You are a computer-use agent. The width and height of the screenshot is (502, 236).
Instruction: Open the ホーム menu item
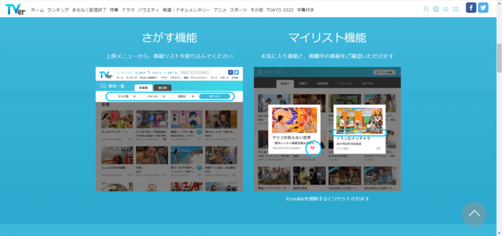[x=38, y=10]
